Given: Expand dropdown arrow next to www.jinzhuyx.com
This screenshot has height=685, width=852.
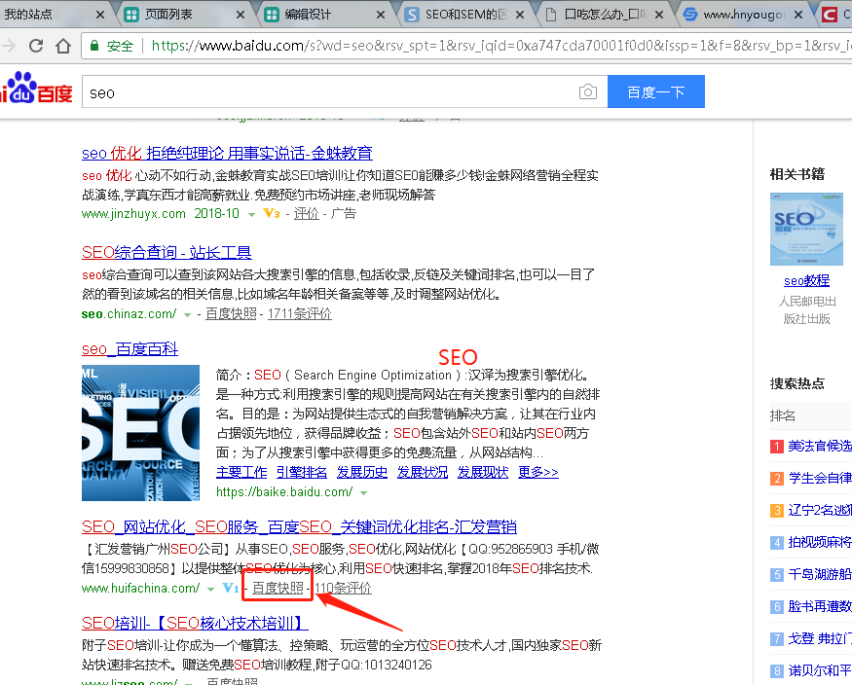Looking at the screenshot, I should click(x=251, y=214).
